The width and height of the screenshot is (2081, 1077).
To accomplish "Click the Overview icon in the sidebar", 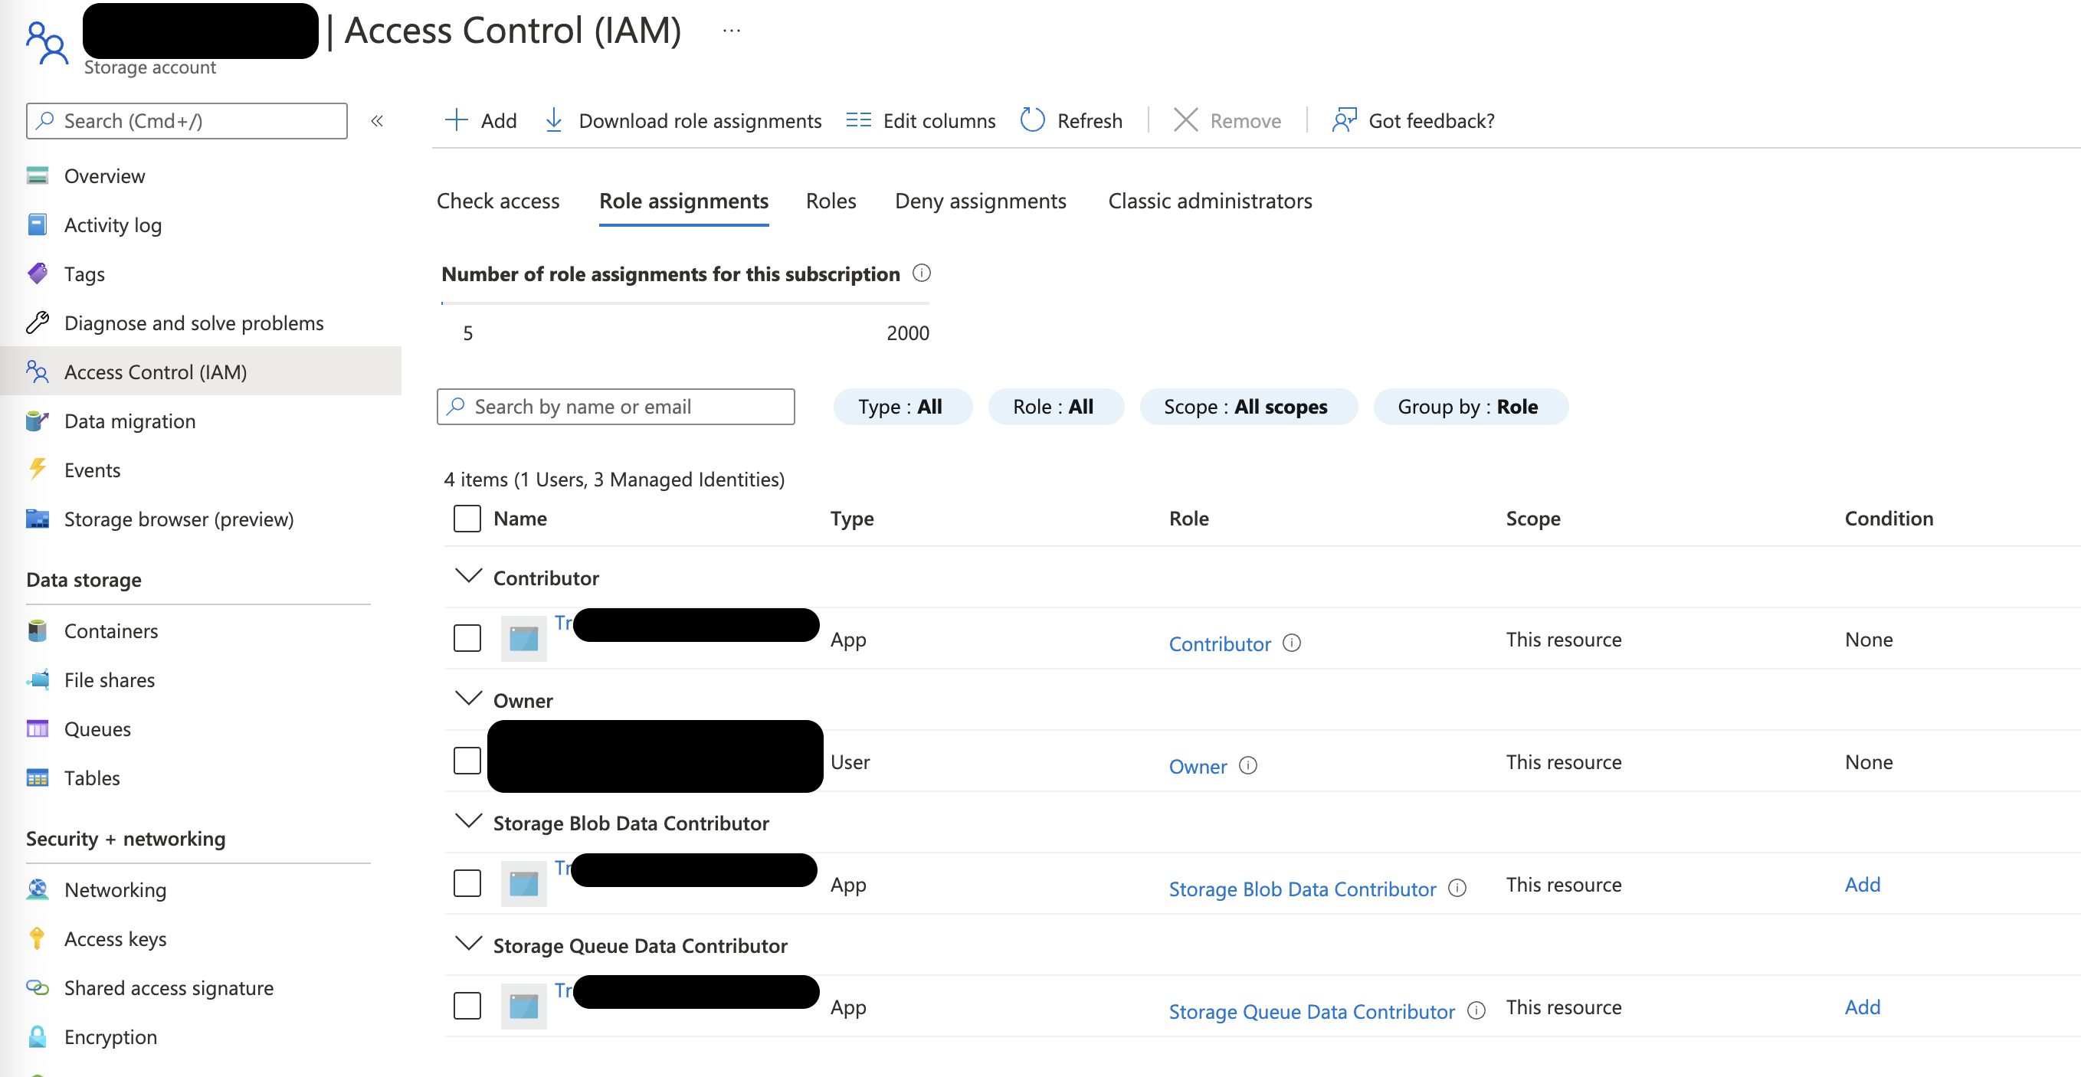I will click(x=37, y=175).
